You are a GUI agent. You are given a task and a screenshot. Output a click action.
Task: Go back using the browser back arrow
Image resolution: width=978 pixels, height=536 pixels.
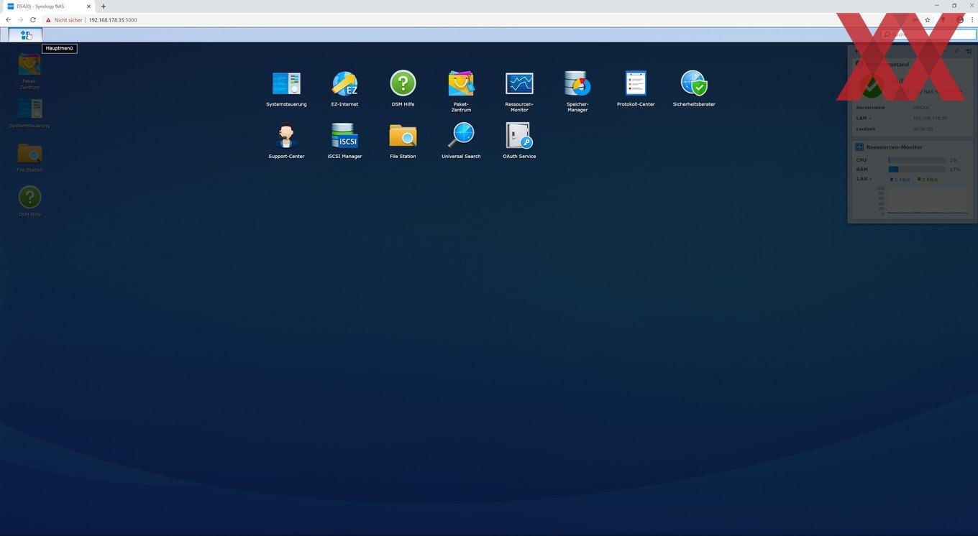9,19
